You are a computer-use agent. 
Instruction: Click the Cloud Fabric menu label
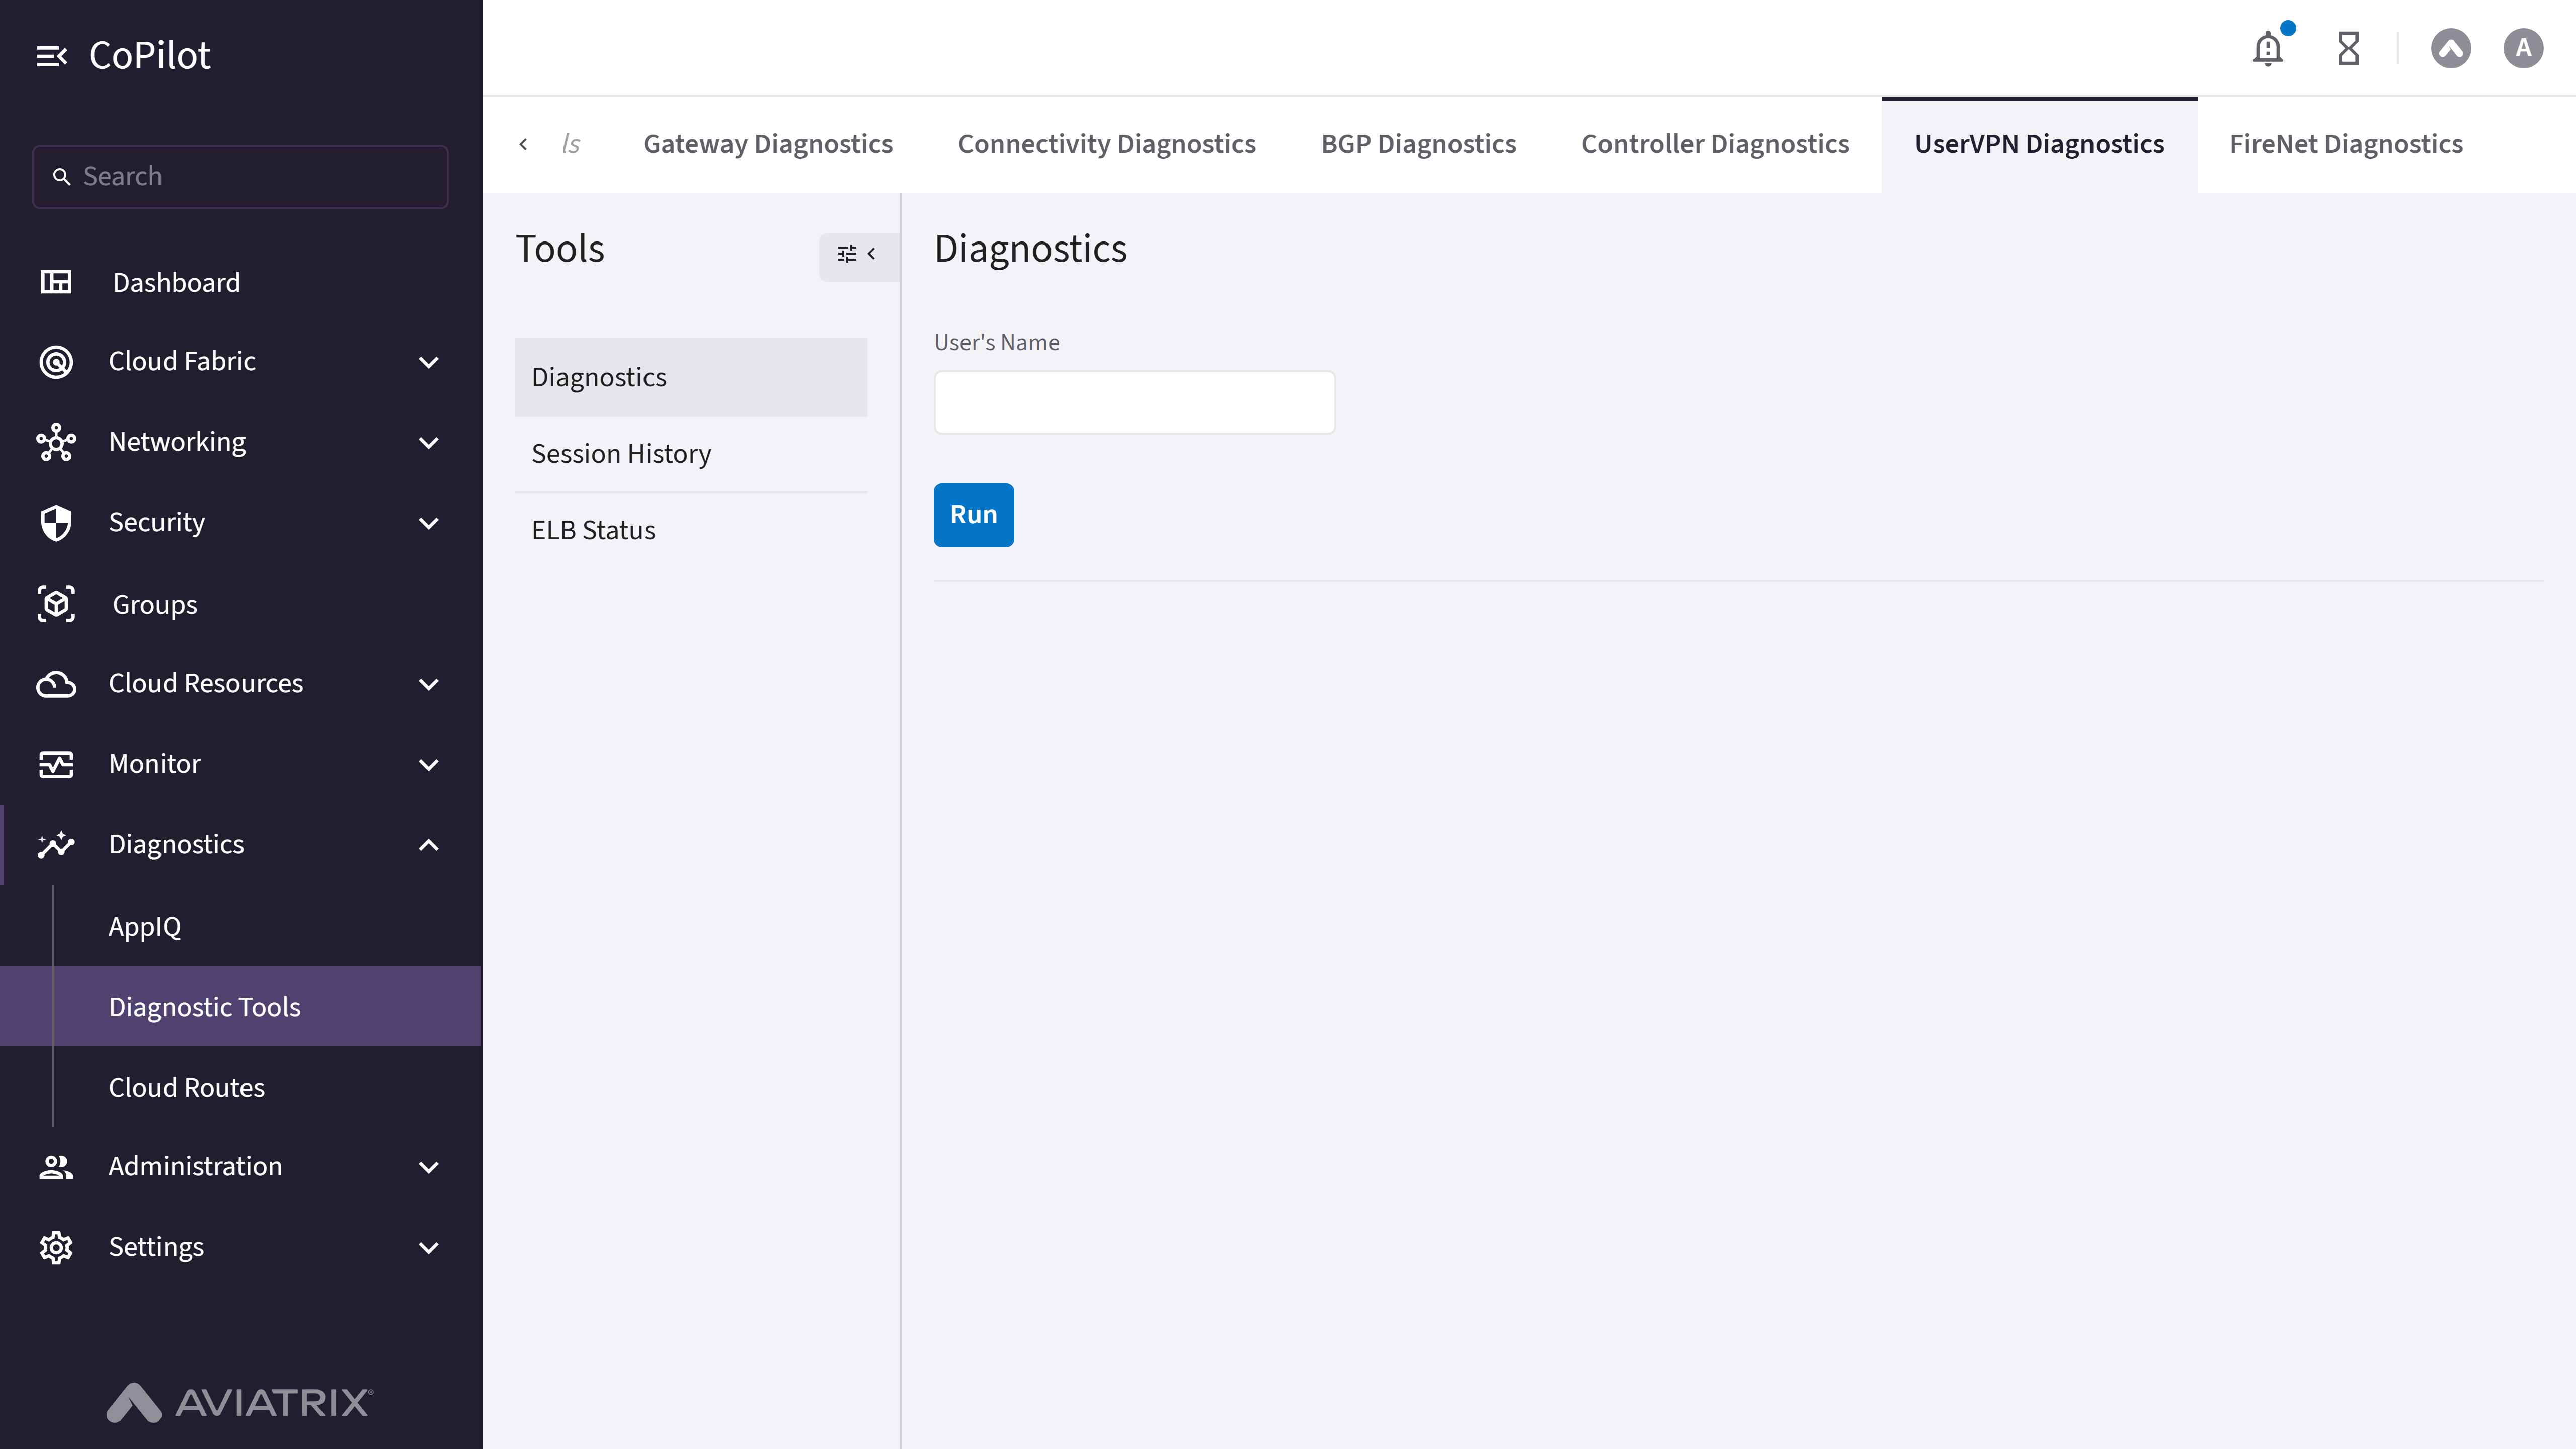click(182, 361)
